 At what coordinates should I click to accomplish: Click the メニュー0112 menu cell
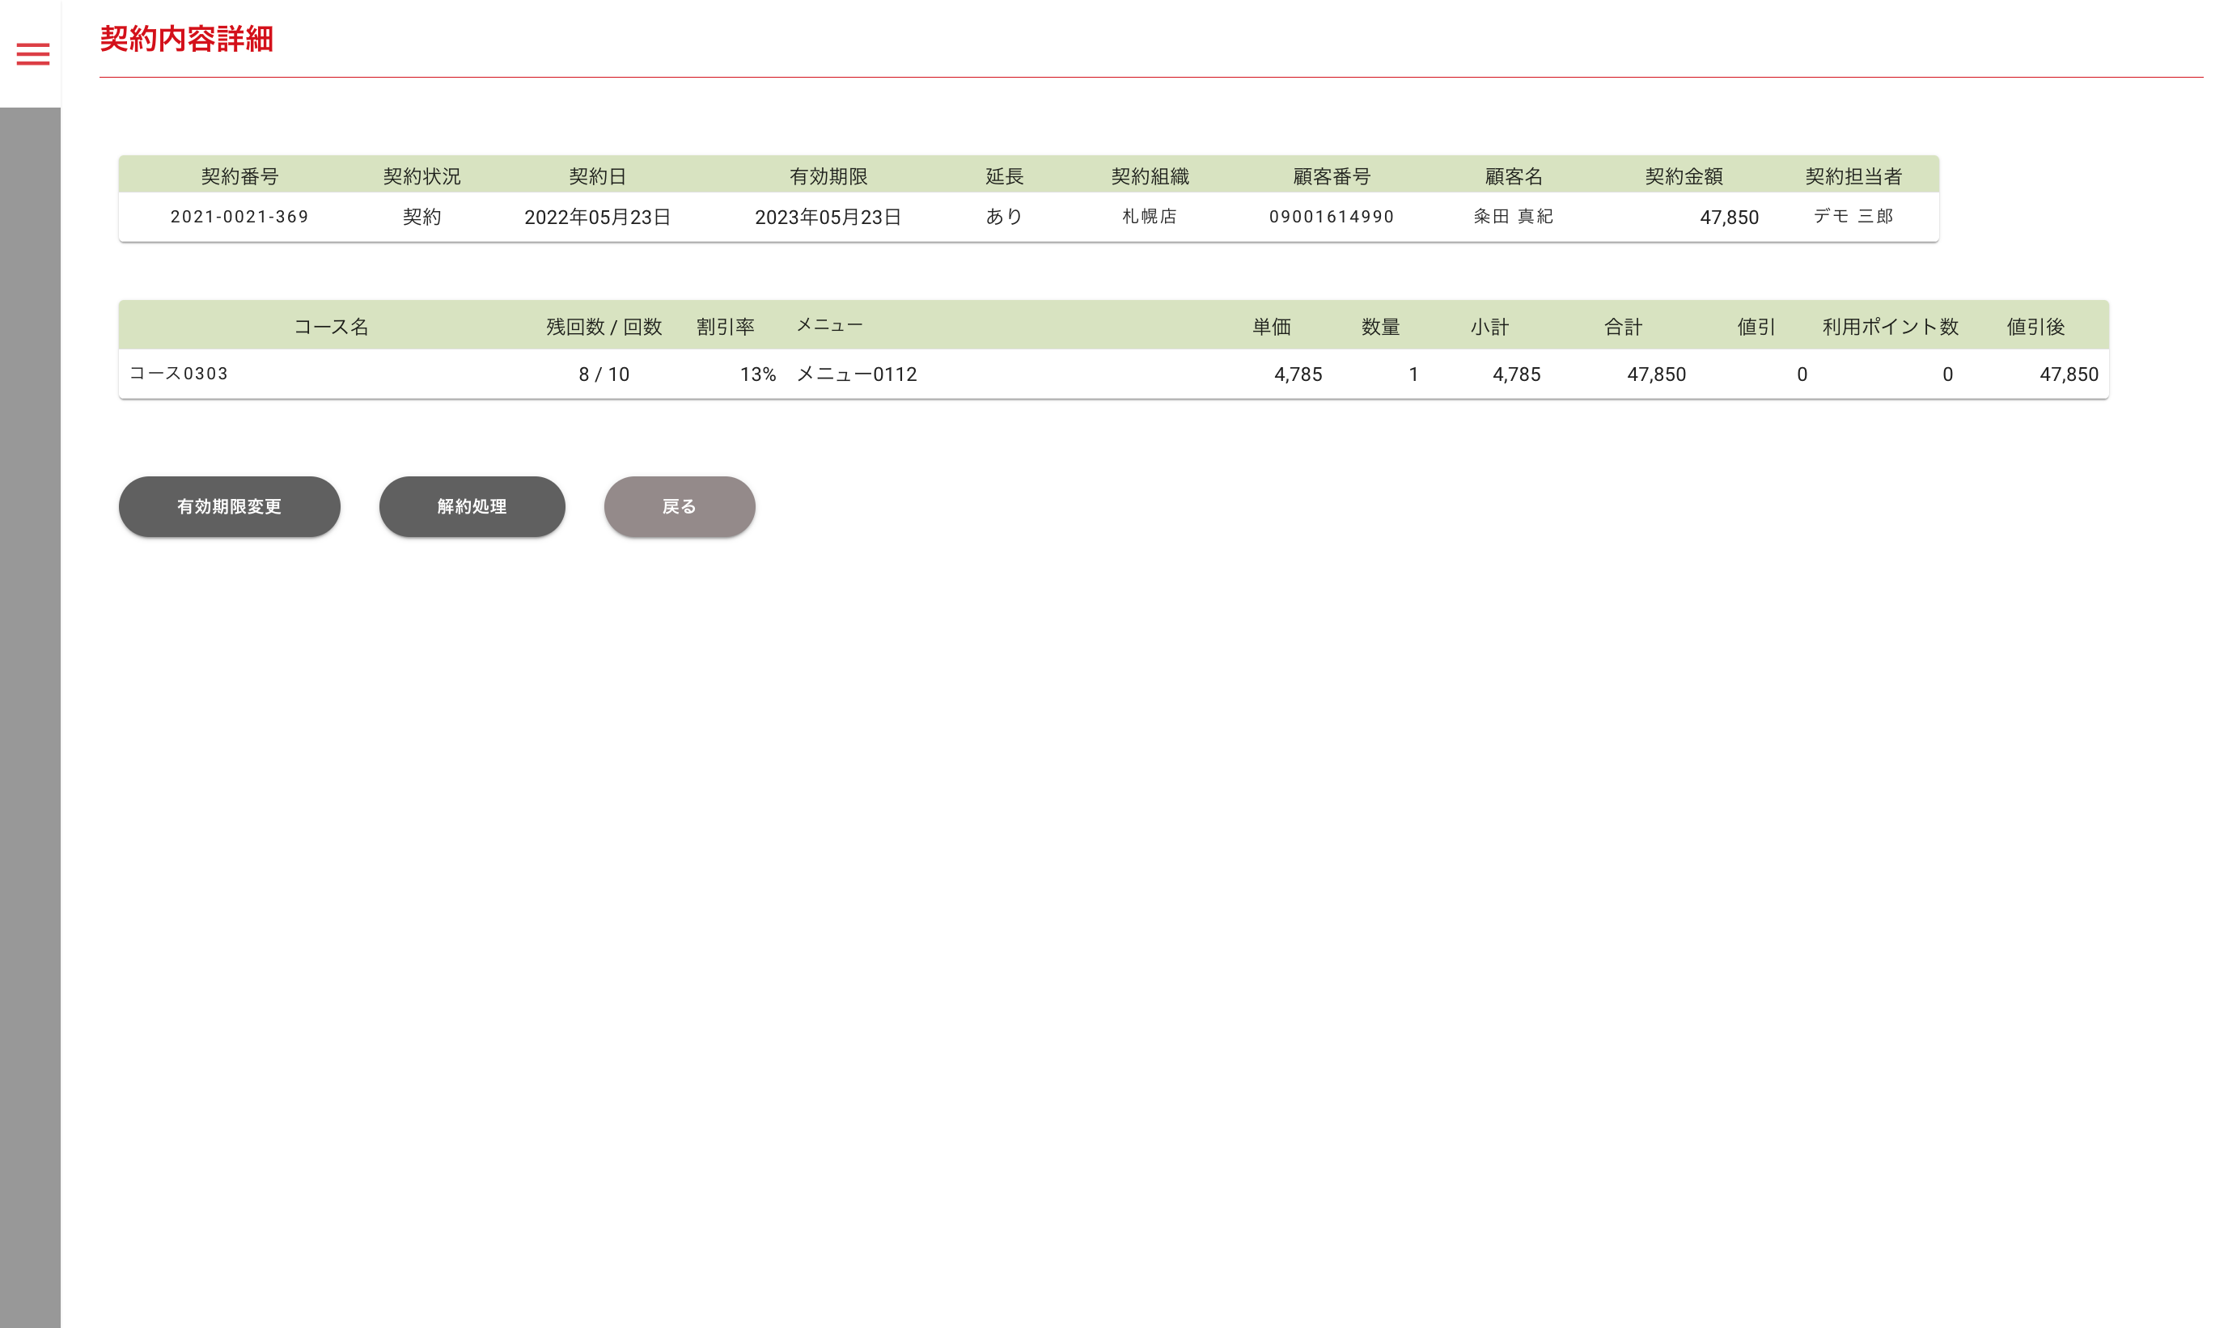(857, 374)
